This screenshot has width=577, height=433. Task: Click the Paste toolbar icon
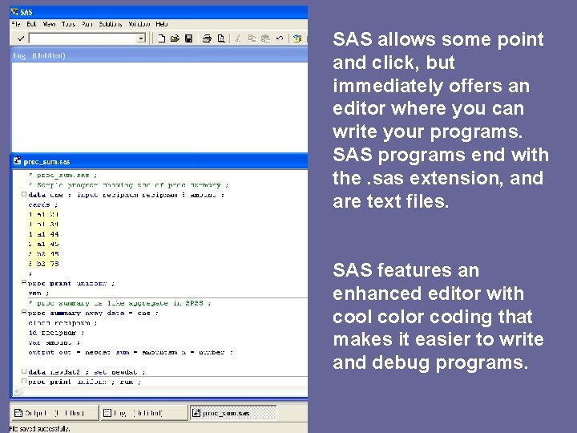pos(266,38)
